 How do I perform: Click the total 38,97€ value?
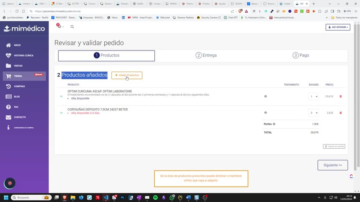314,132
